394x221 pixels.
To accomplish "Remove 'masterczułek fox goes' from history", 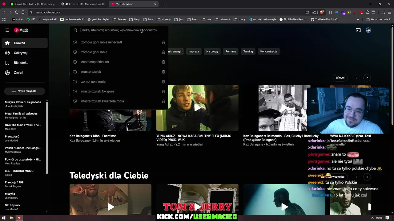I will click(163, 91).
